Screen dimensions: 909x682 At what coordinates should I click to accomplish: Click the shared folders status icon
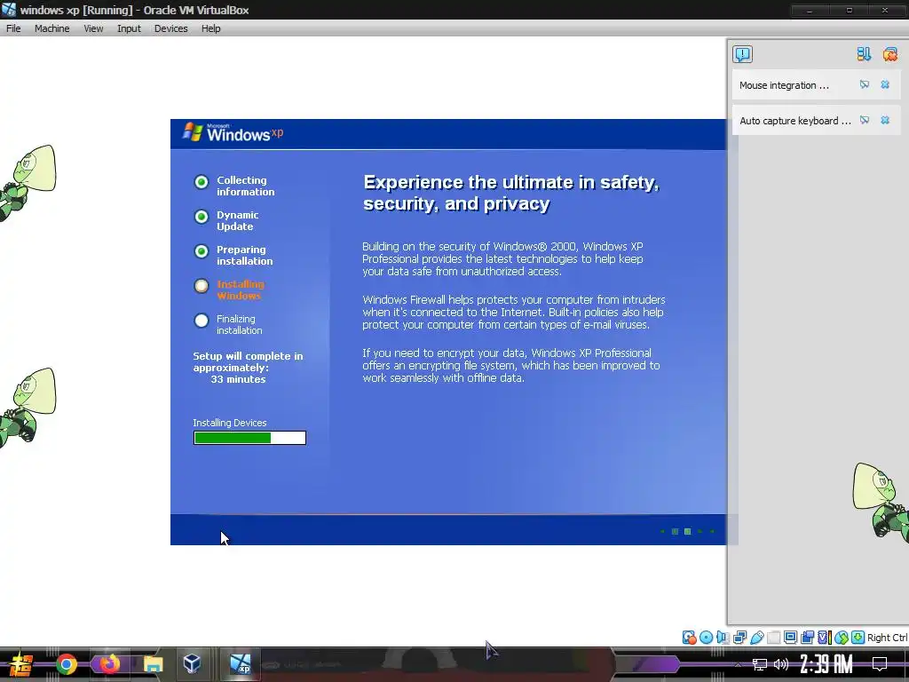[x=773, y=638]
